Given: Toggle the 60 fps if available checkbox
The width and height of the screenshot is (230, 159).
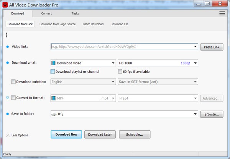Looking at the screenshot, I should [120, 72].
